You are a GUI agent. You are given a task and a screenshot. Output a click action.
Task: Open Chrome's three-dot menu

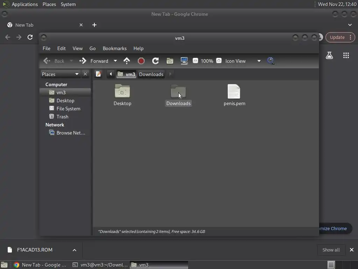tap(350, 37)
